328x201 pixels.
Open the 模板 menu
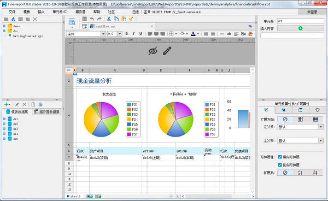(27, 12)
